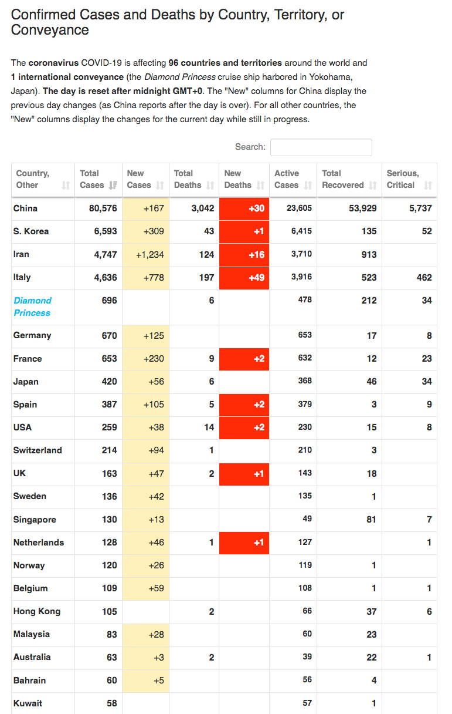
Task: Click the New Cases header label
Action: (x=139, y=179)
